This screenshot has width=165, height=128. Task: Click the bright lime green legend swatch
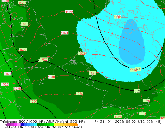point(52,125)
